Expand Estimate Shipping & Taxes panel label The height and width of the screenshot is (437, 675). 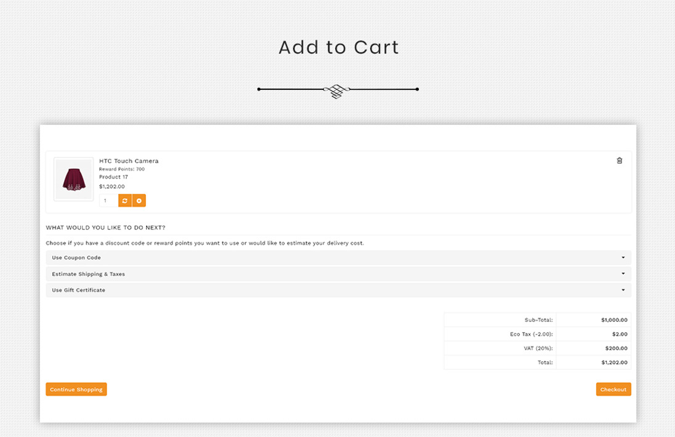click(88, 274)
